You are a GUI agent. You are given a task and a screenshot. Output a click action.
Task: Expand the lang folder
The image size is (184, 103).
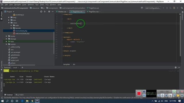point(9,17)
